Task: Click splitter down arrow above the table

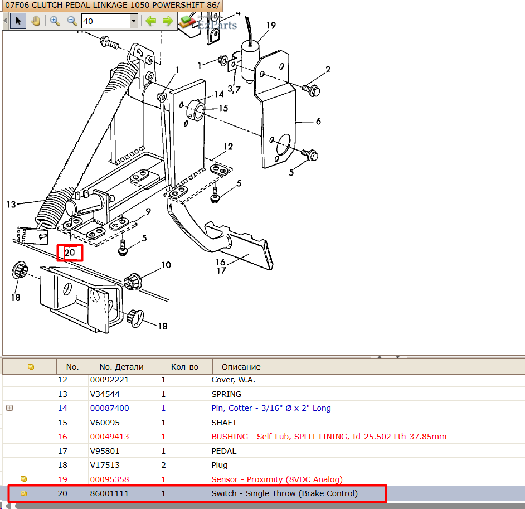Action: point(397,357)
